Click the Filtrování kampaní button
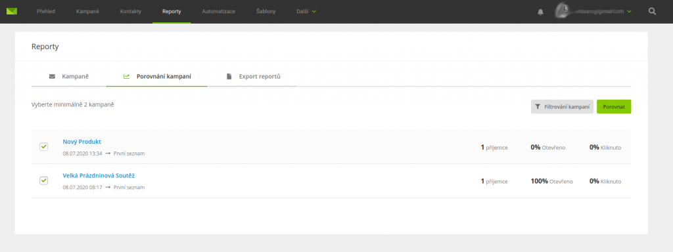This screenshot has height=252, width=673. [563, 107]
